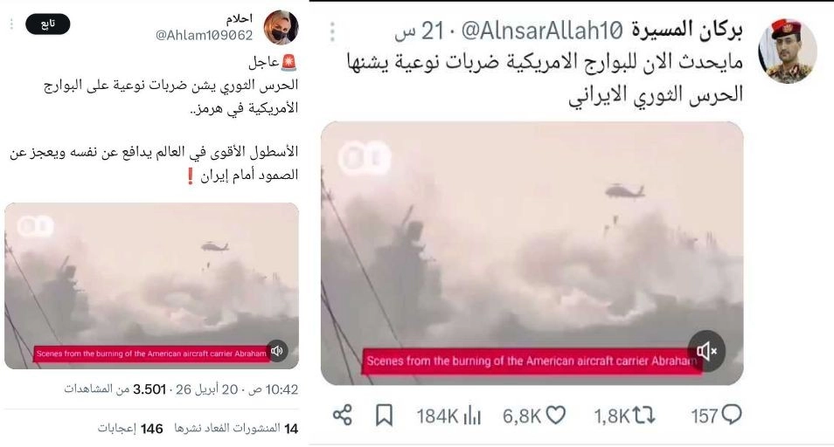
Task: Click the military uniform profile avatar
Action: (x=787, y=51)
